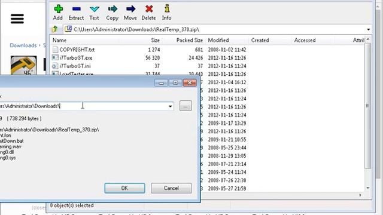The image size is (383, 215).
Task: Click the archive address path field
Action: (217, 29)
